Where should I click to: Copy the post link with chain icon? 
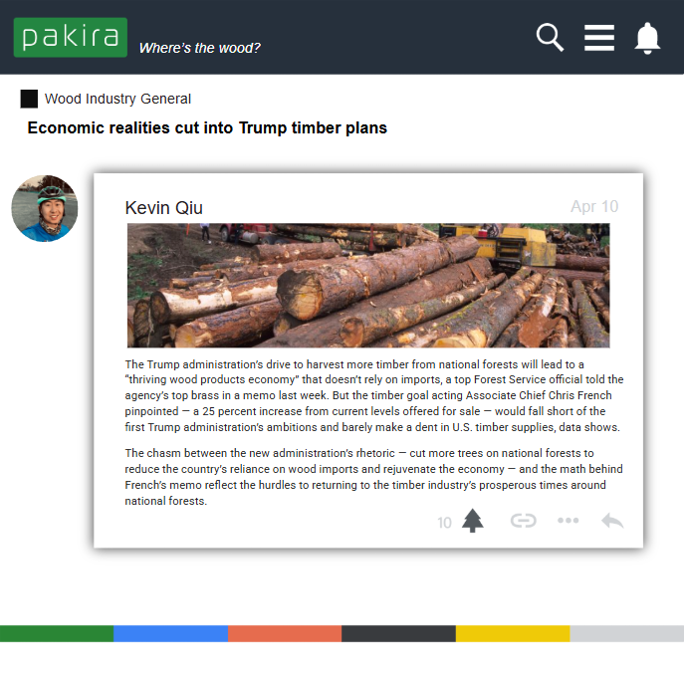[523, 521]
